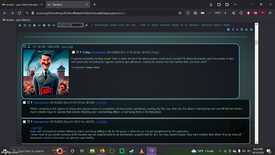Hide post 451500 with the circle-slash icon

coord(28,102)
